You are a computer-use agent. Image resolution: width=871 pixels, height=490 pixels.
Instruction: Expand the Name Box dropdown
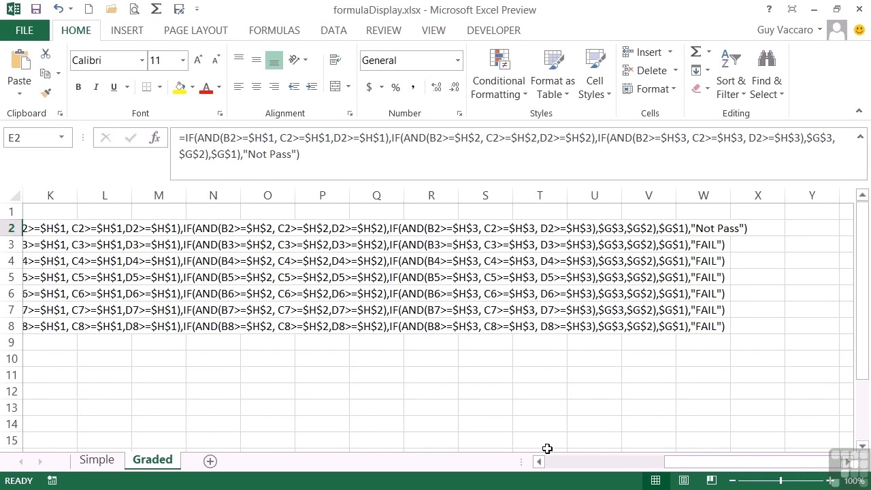(61, 137)
